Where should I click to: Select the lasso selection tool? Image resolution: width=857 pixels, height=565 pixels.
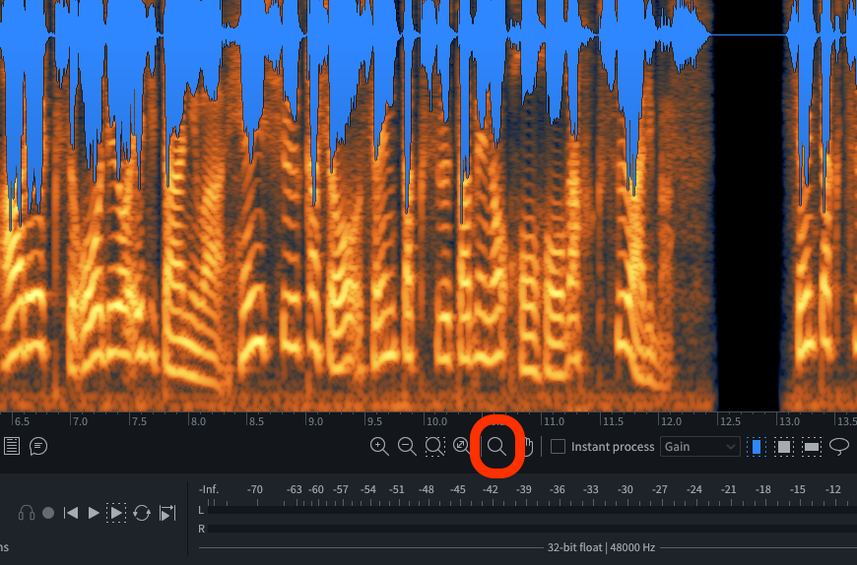(839, 446)
